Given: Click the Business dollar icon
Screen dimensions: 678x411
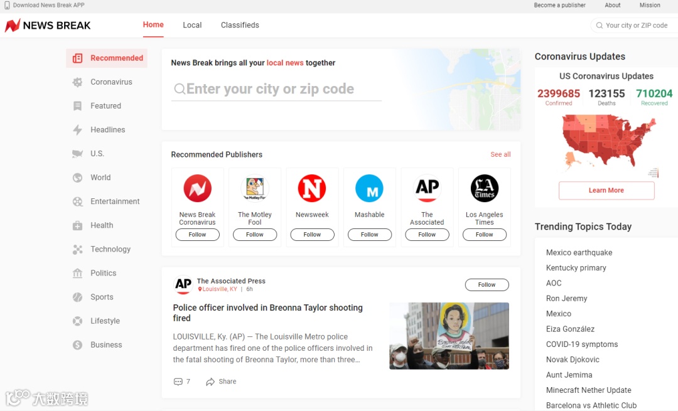Looking at the screenshot, I should (77, 345).
